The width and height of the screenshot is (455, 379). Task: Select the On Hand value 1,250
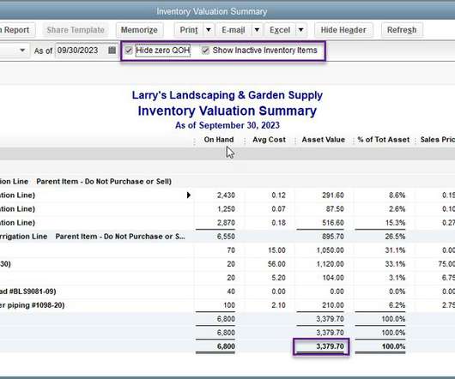point(226,209)
